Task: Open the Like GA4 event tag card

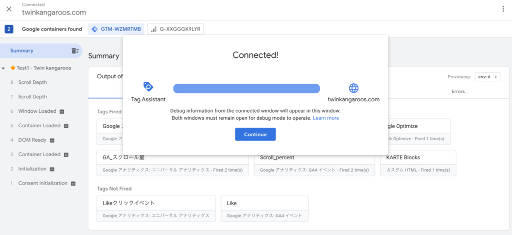Action: point(265,209)
